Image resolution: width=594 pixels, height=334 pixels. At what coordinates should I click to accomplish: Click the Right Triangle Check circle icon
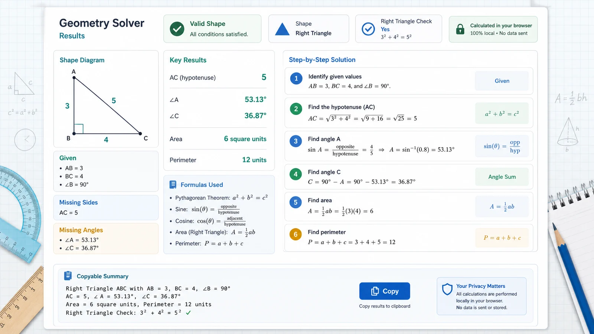tap(368, 29)
